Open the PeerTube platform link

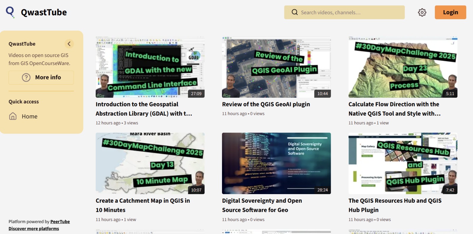tap(60, 222)
